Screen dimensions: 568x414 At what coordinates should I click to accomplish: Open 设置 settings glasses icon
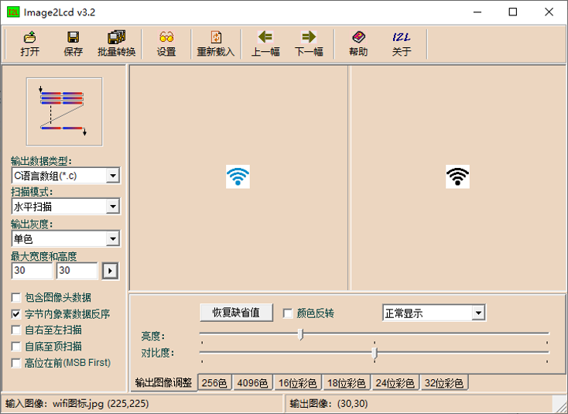pos(166,44)
